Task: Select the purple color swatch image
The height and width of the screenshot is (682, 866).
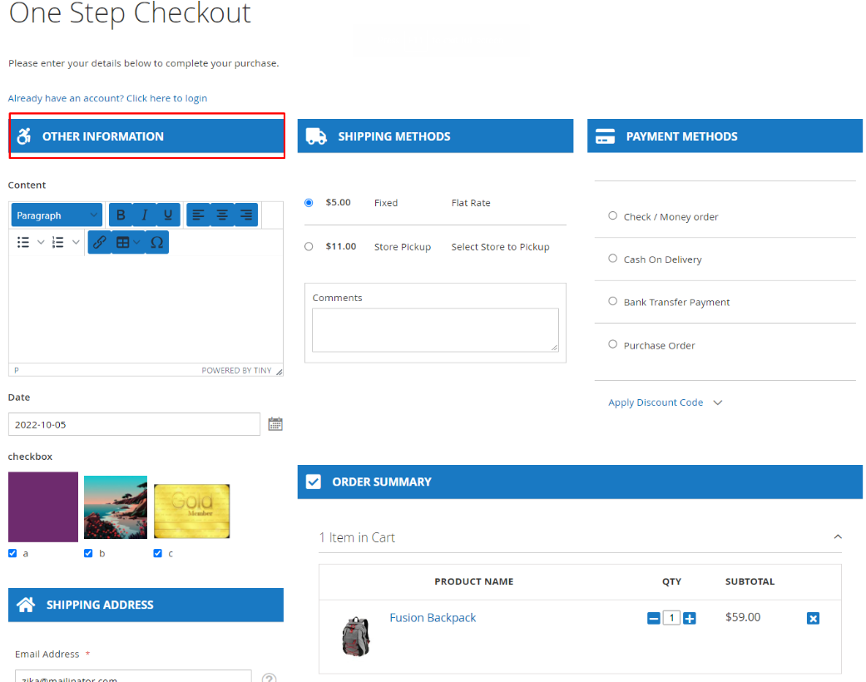Action: click(43, 507)
